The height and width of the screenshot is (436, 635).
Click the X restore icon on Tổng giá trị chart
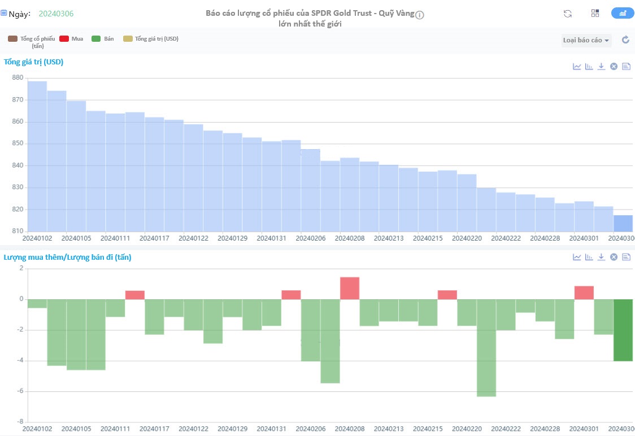click(614, 67)
